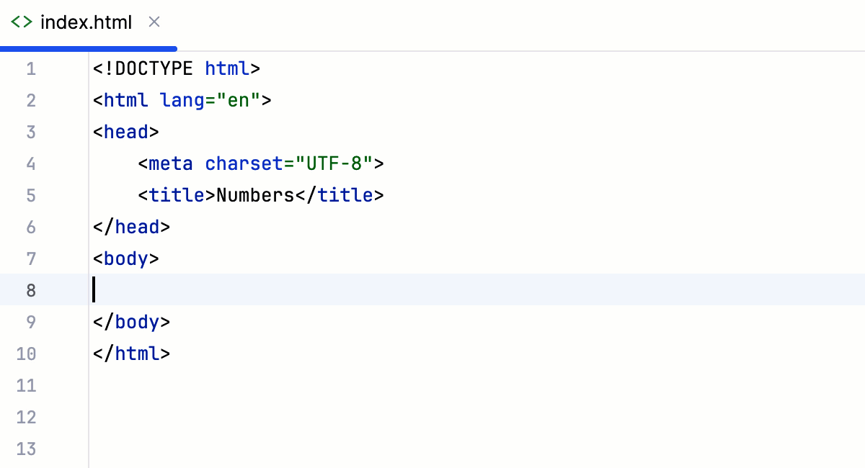
Task: Click line number 8 in the gutter
Action: pyautogui.click(x=31, y=290)
